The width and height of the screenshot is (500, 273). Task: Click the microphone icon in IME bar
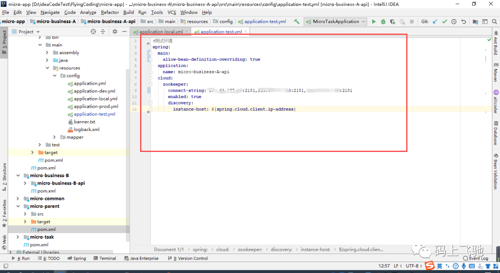point(463,266)
